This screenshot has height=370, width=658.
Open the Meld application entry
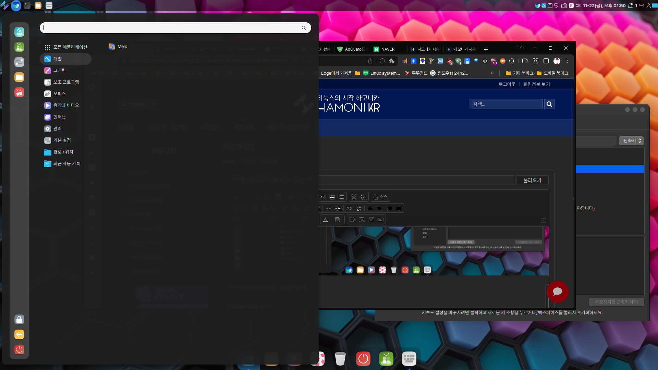coord(118,47)
